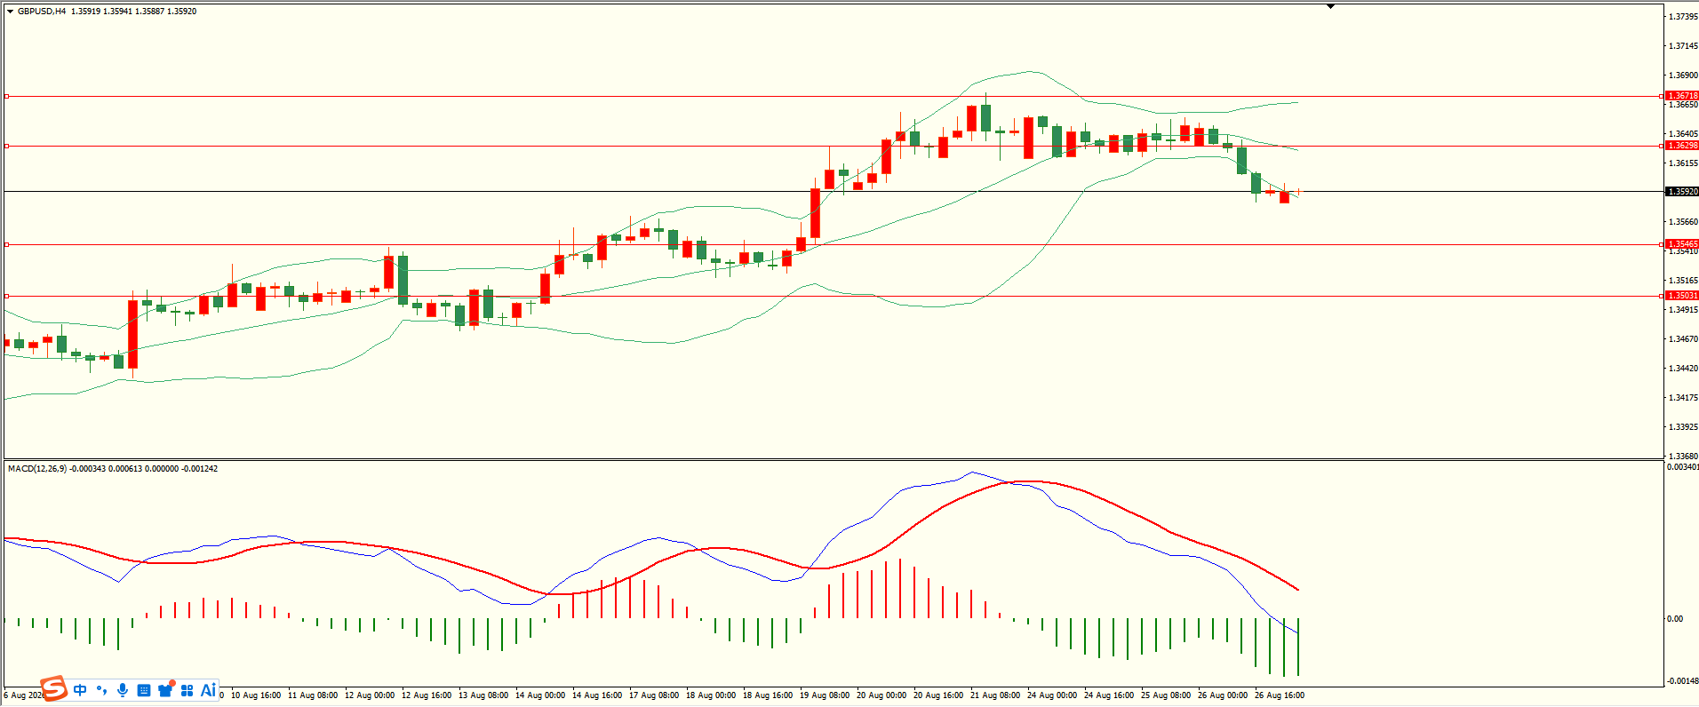Viewport: 1699px width, 707px height.
Task: Select the horizontal line at 1.36718
Action: click(833, 96)
